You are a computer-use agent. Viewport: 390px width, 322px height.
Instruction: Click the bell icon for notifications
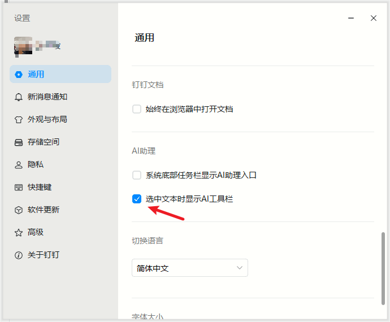19,97
